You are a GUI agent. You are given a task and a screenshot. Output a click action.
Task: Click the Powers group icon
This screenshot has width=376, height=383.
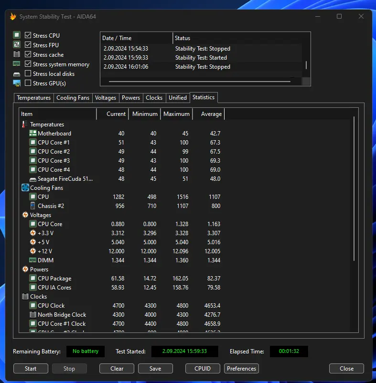point(25,269)
